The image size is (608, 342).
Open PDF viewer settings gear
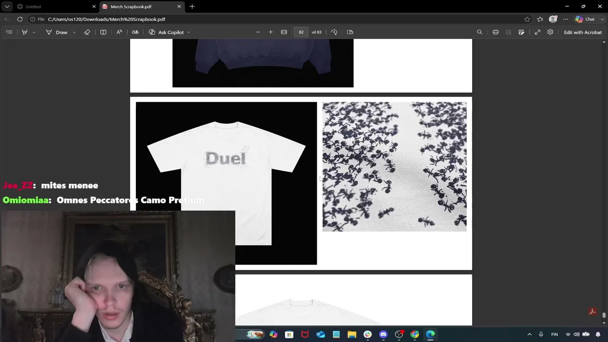coord(550,32)
